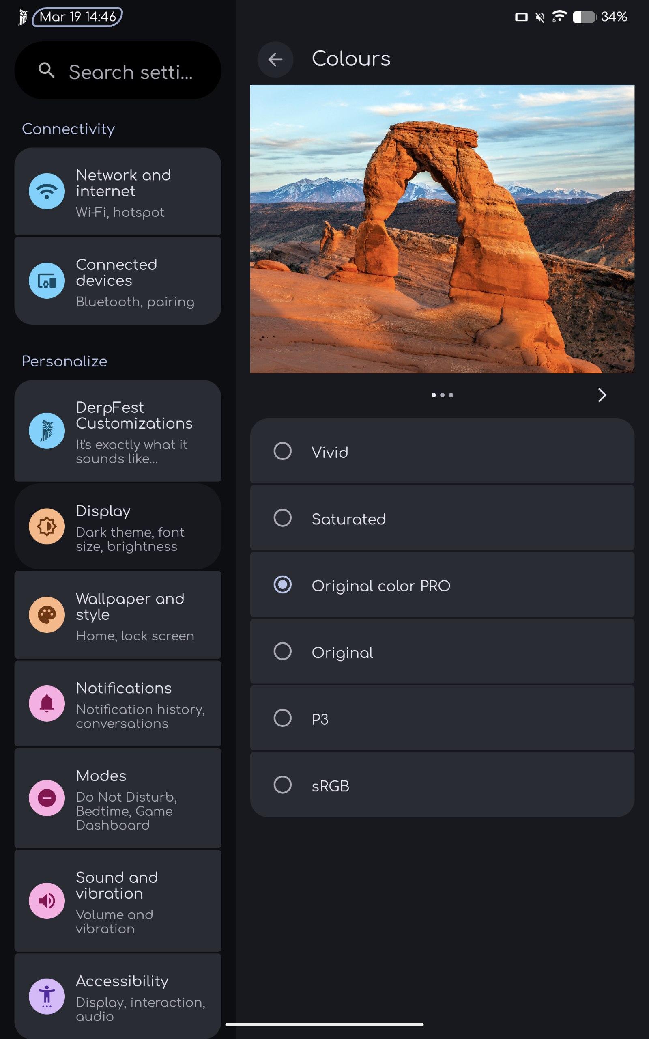This screenshot has width=649, height=1039.
Task: Tap the Wallpaper and style palette icon
Action: (x=47, y=615)
